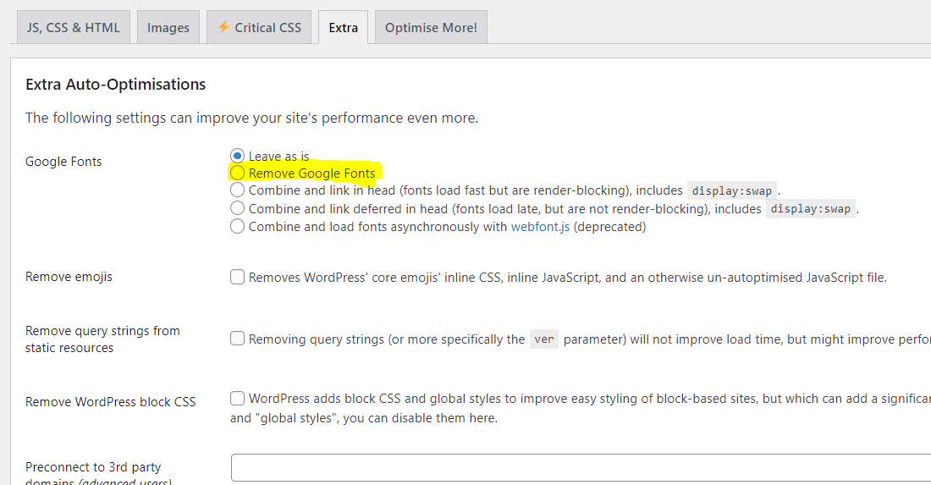Click the "Extra Auto-Optimisations" heading
This screenshot has height=485, width=931.
pyautogui.click(x=116, y=84)
